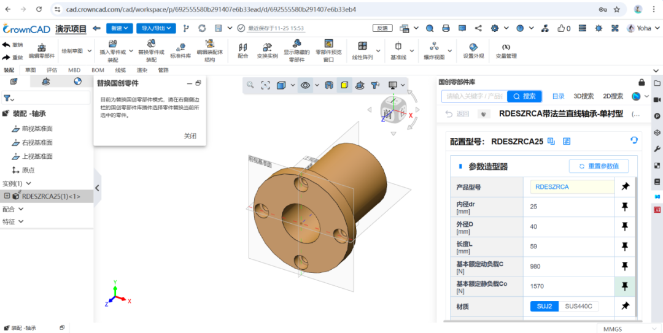Open the 绘制草图 dropdown arrow
This screenshot has width=663, height=333.
click(x=90, y=51)
